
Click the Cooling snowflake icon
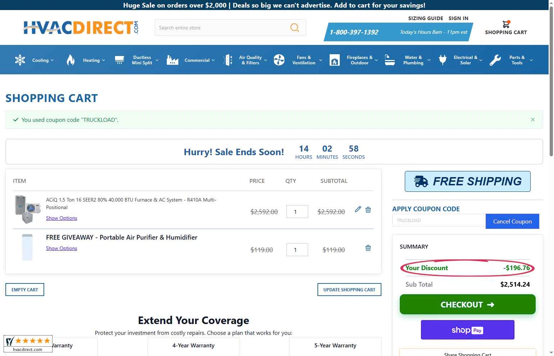pos(20,60)
